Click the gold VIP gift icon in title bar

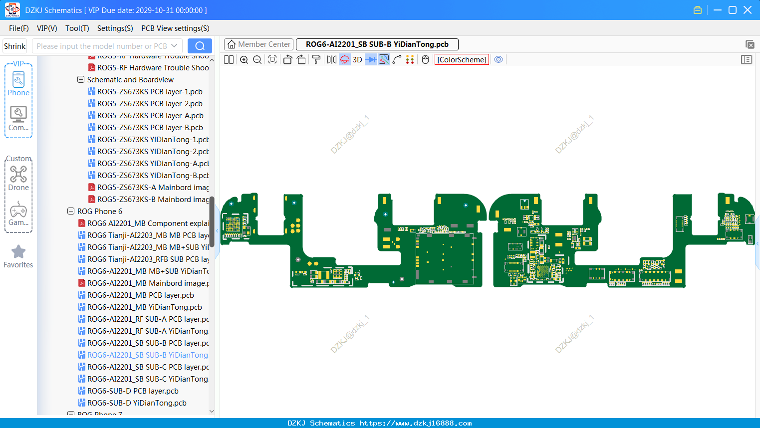tap(698, 10)
